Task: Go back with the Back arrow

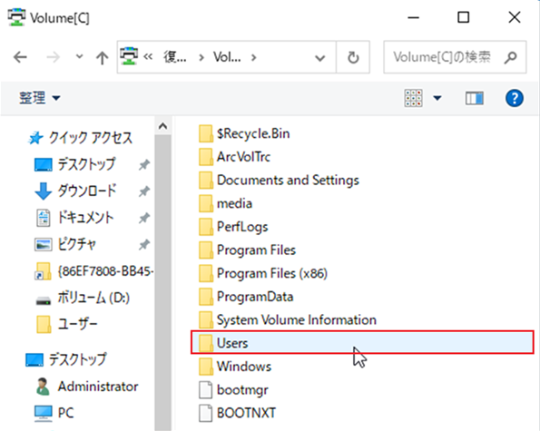Action: coord(20,57)
